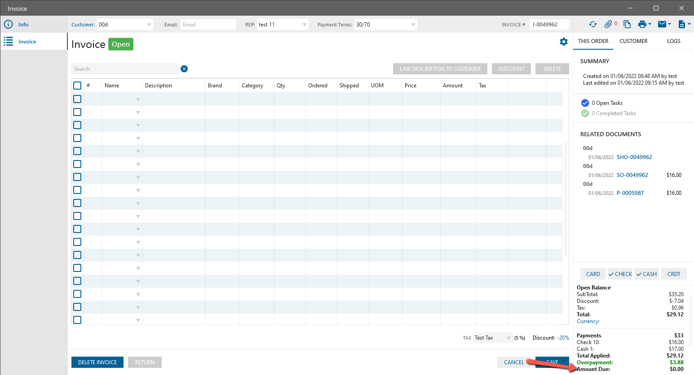The image size is (694, 375).
Task: Open related document SHO-0049962
Action: tap(634, 157)
